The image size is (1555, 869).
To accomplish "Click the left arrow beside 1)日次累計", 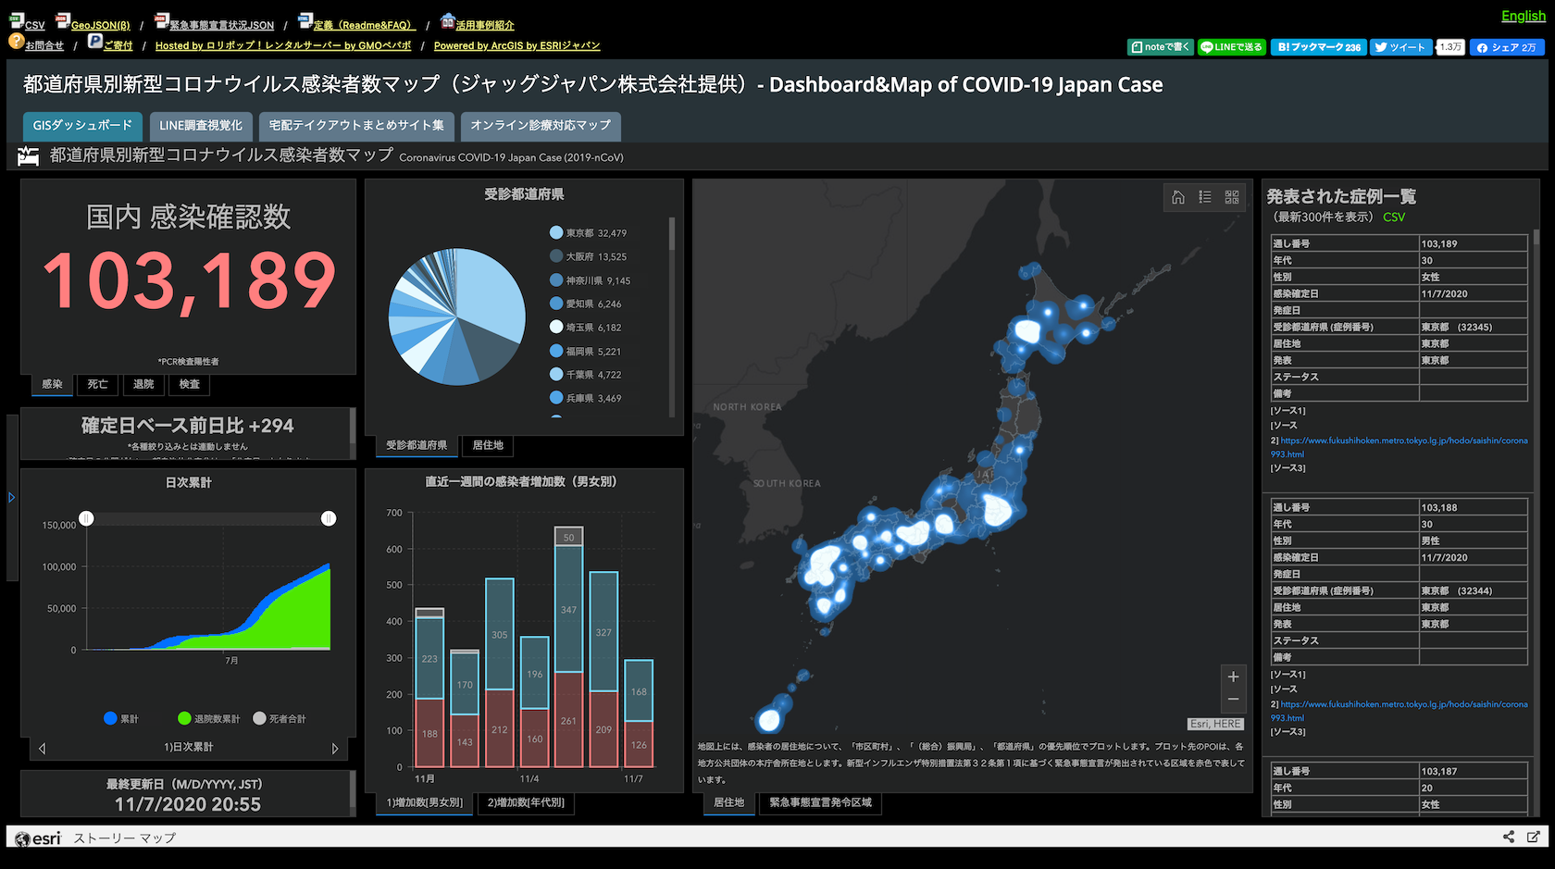I will 41,748.
